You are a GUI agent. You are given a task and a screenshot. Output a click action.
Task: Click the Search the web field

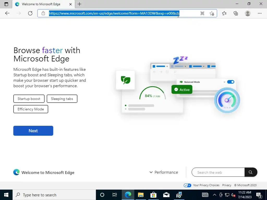coord(218,172)
